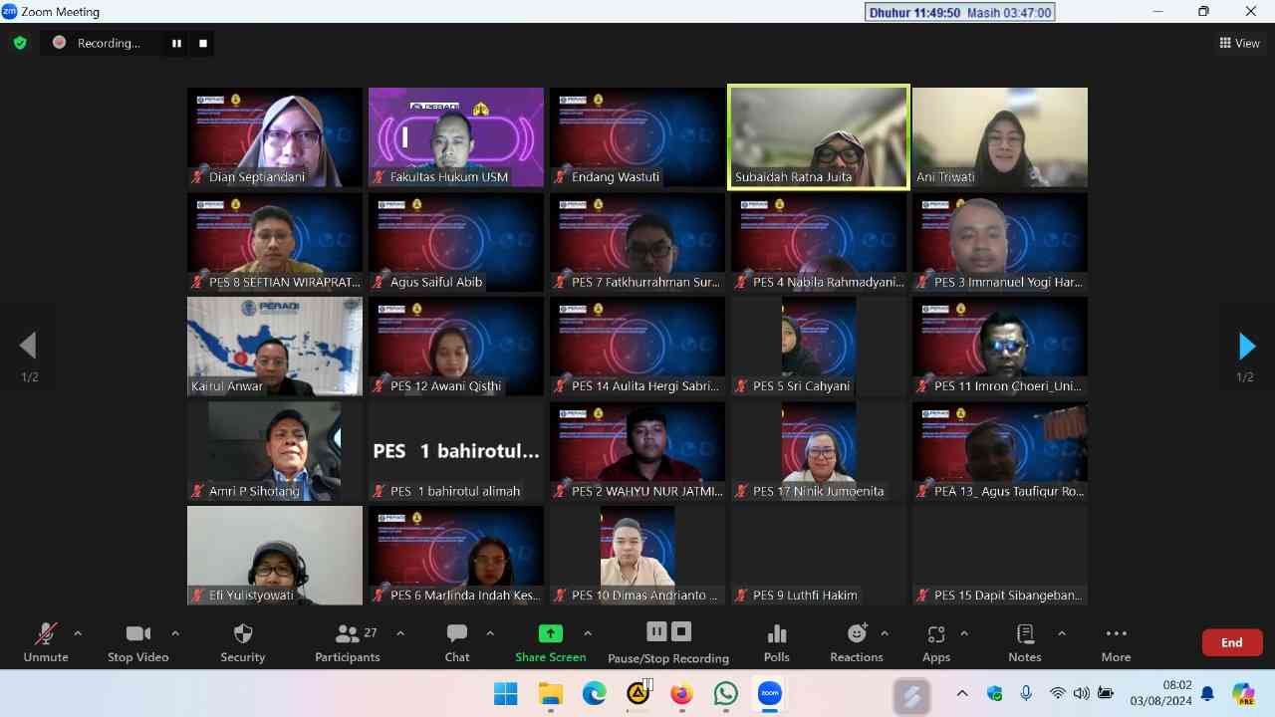Open the Zoom Apps panel

[935, 642]
